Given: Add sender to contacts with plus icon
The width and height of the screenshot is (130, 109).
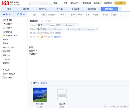Looking at the screenshot, I should [77, 25].
